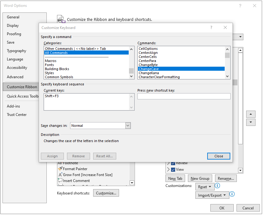Click the info icon next to Import/Export
263x215 pixels.
point(232,194)
